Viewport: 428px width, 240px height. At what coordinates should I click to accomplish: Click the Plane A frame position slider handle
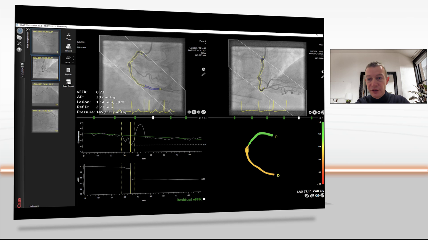click(153, 118)
